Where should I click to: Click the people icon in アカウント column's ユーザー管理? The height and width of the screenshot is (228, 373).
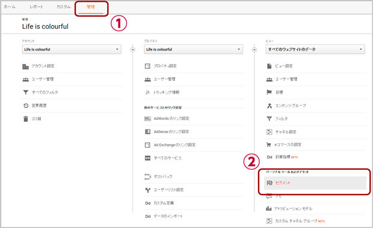click(25, 79)
